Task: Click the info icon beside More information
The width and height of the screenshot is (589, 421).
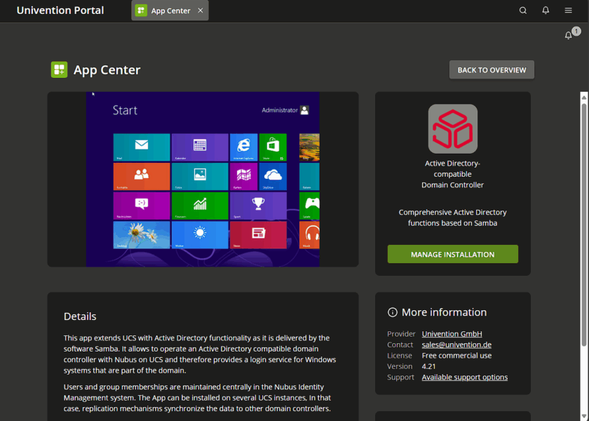Action: pos(392,312)
